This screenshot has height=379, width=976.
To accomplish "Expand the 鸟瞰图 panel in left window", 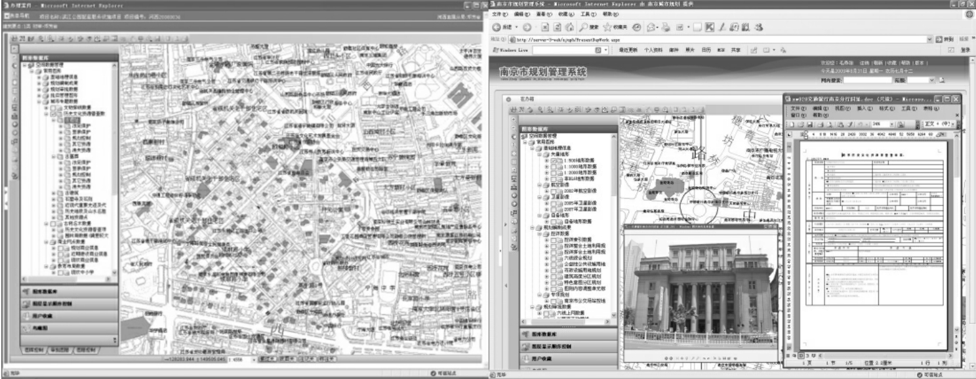I will (x=70, y=329).
